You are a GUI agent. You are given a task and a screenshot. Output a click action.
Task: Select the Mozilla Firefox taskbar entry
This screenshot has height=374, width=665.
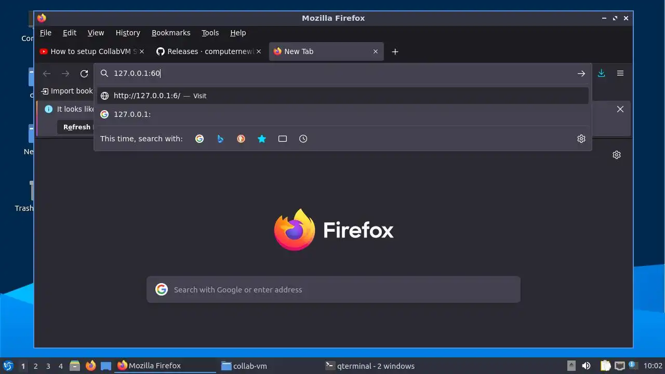pyautogui.click(x=165, y=366)
